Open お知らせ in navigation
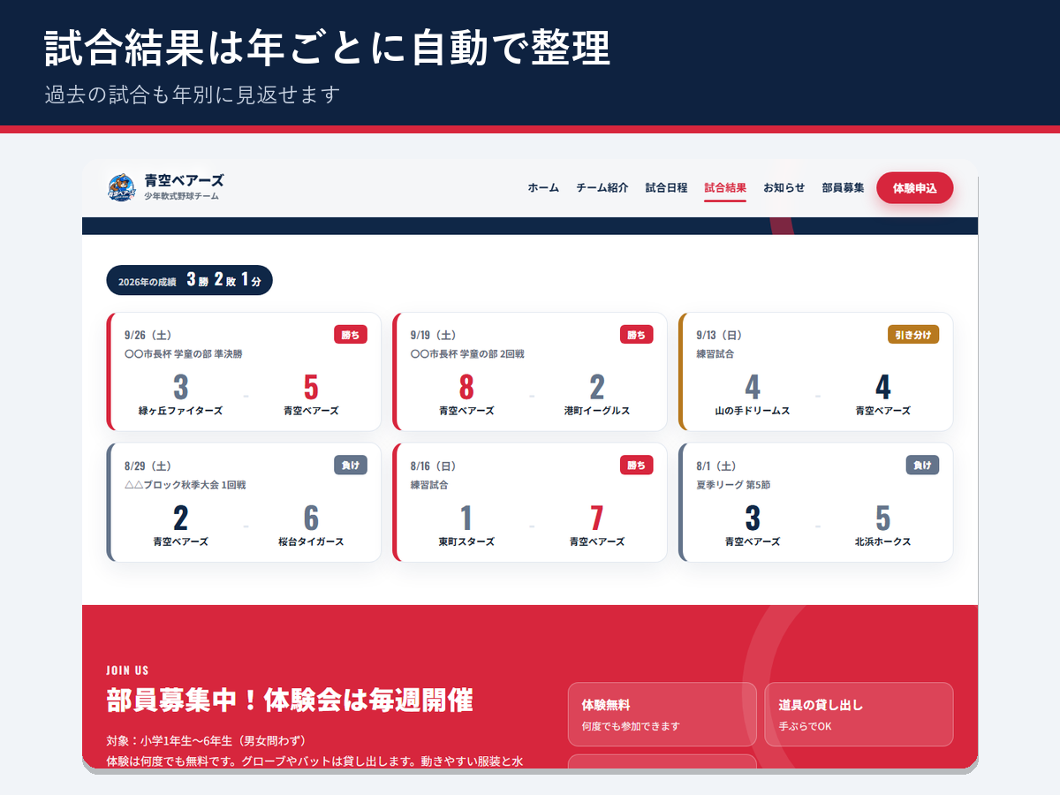The width and height of the screenshot is (1060, 795). tap(784, 187)
